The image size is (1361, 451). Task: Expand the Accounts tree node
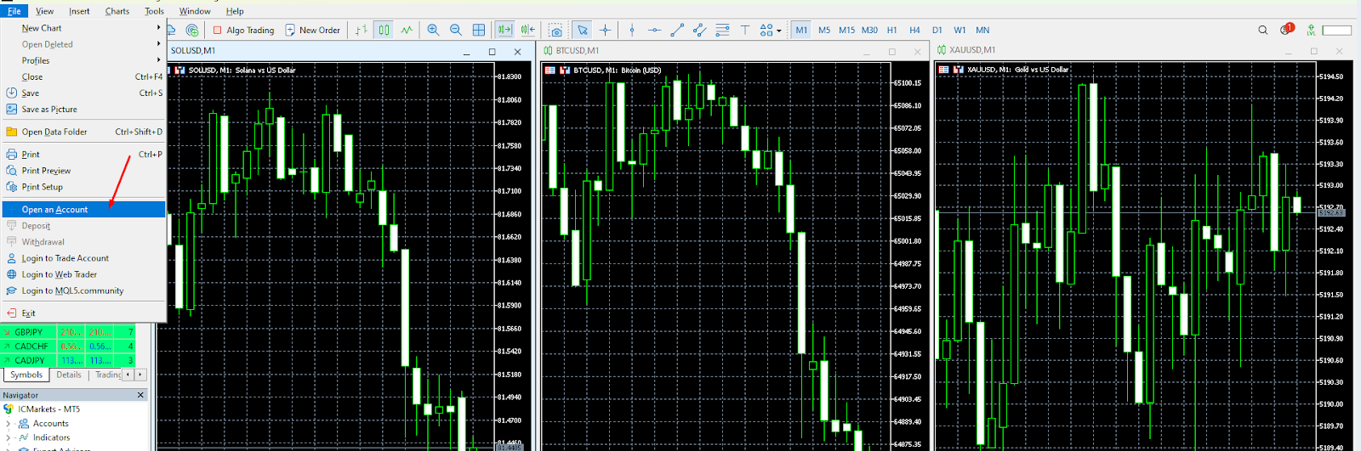pos(9,423)
